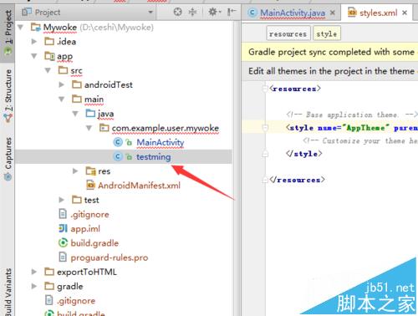Switch to the MainActivity.java editor tab
418x316 pixels.
[x=293, y=13]
